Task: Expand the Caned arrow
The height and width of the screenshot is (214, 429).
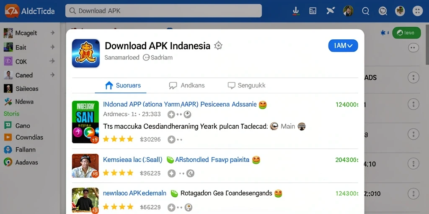Action: tap(52, 75)
